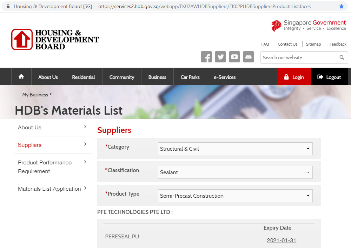Click the PFE TECHNOLOGIES PTE LTD text

[135, 212]
